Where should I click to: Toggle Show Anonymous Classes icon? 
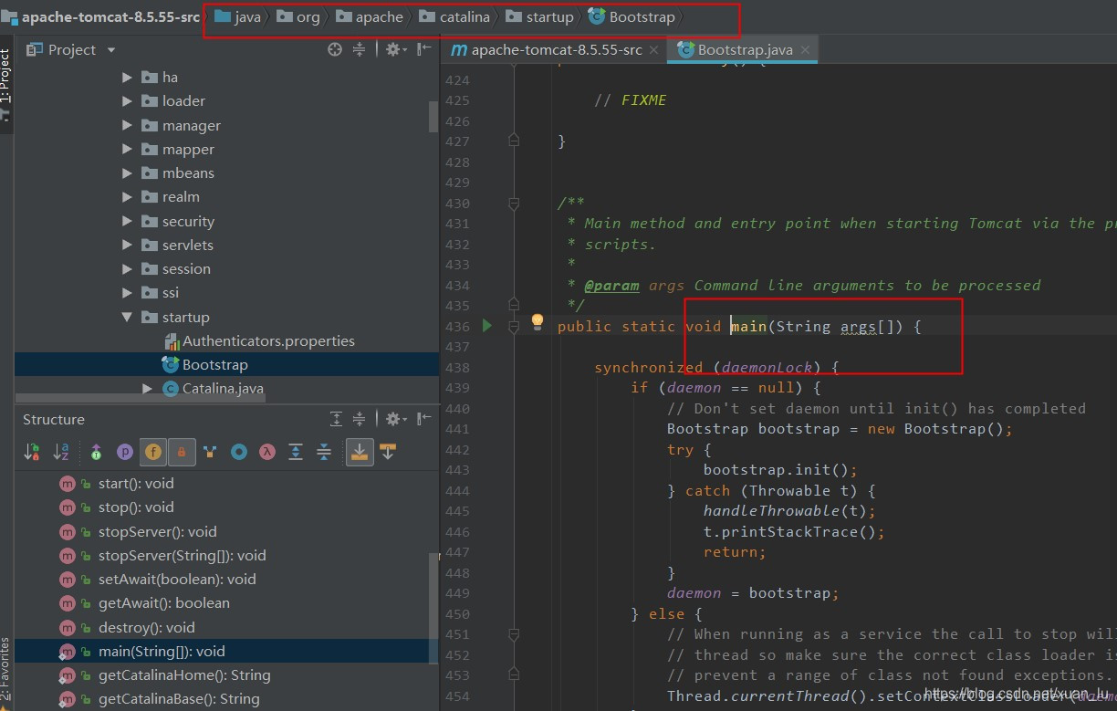pyautogui.click(x=238, y=452)
